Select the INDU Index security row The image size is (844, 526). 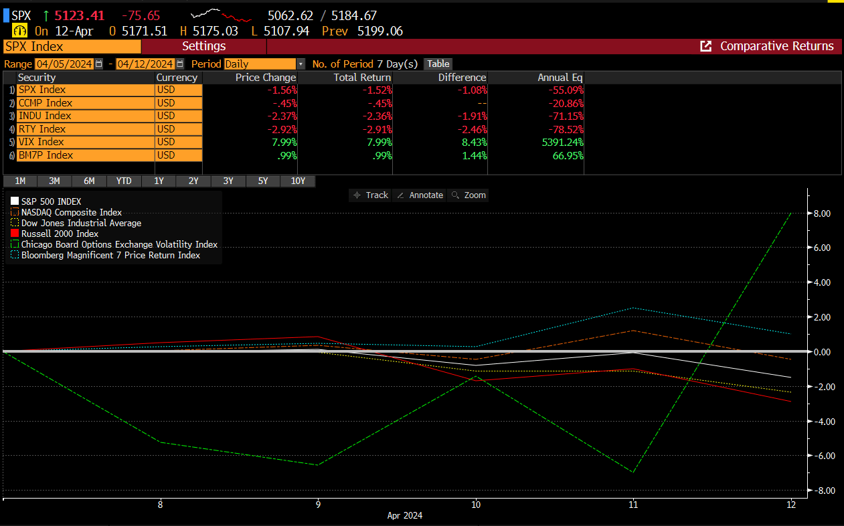tap(85, 116)
